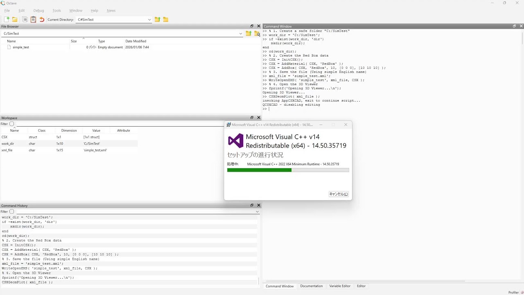Close the Command Window panel
The image size is (524, 295).
pyautogui.click(x=521, y=26)
